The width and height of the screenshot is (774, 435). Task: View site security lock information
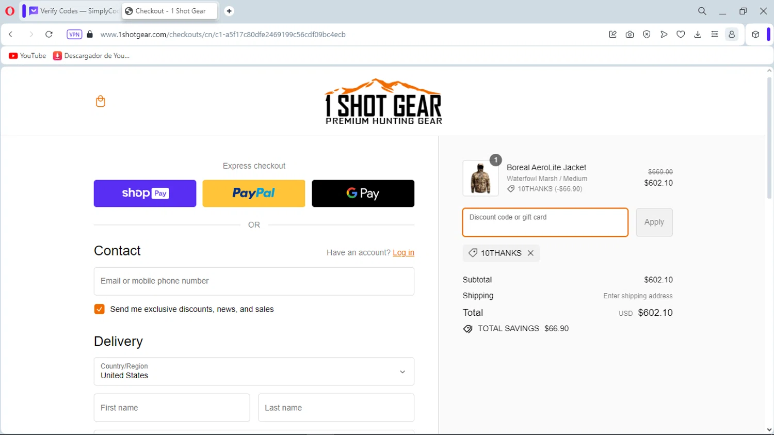[90, 35]
